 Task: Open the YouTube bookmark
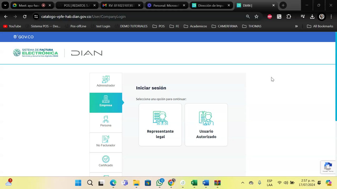(12, 26)
